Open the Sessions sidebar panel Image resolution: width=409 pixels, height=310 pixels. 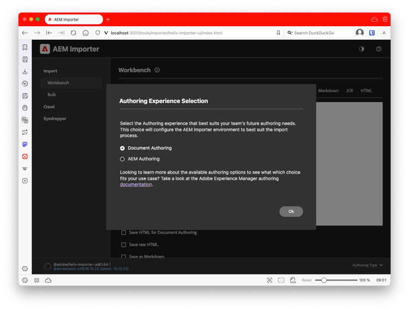(25, 132)
